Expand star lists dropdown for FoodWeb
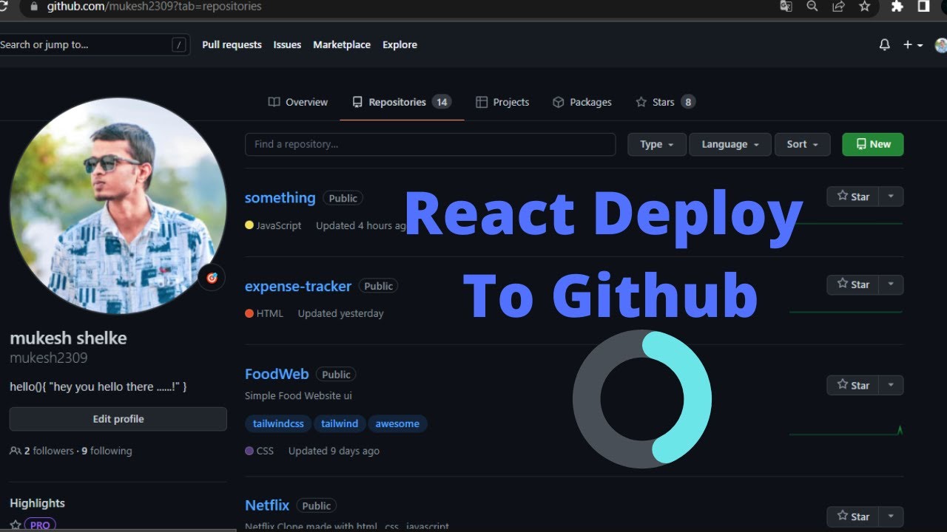 [891, 385]
